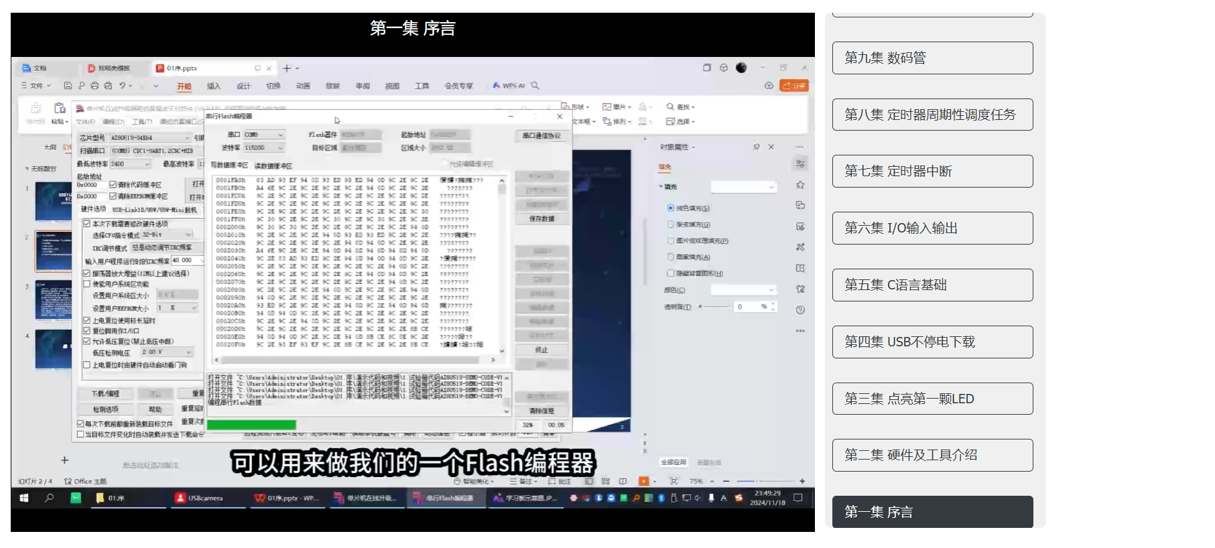
Task: Select the 插入 ribbon tab
Action: 214,86
